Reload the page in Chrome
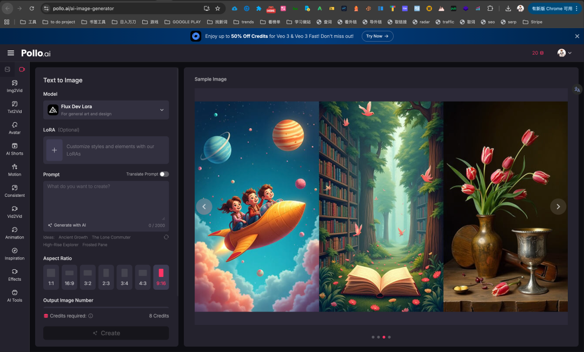 point(32,8)
